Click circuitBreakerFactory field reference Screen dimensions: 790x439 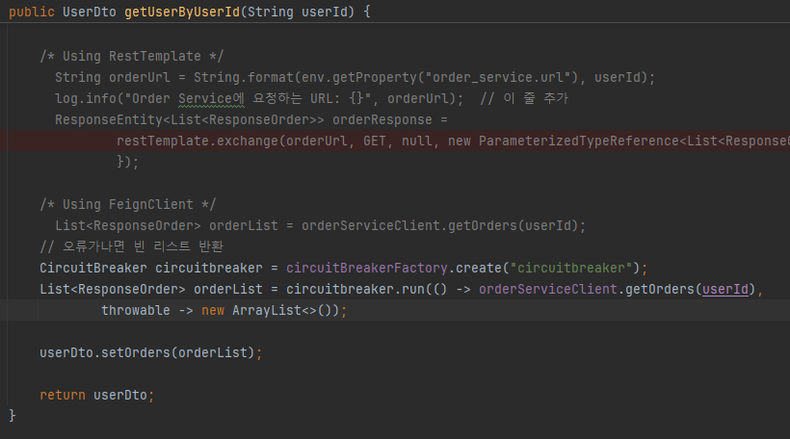(x=367, y=268)
